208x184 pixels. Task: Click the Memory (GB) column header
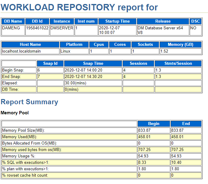[180, 45]
